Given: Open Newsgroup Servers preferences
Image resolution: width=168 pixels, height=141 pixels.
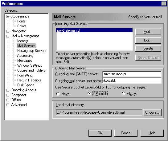Looking at the screenshot, I should tap(32, 51).
